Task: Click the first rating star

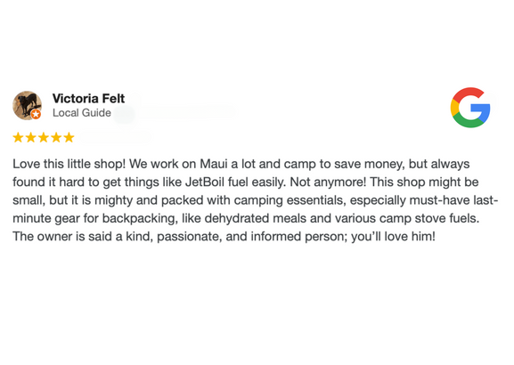Action: pos(18,137)
